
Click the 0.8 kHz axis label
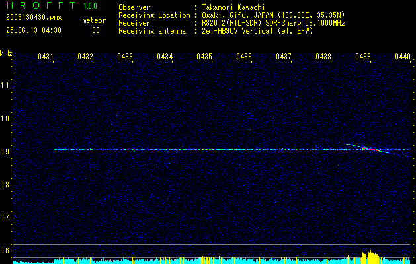(5, 185)
